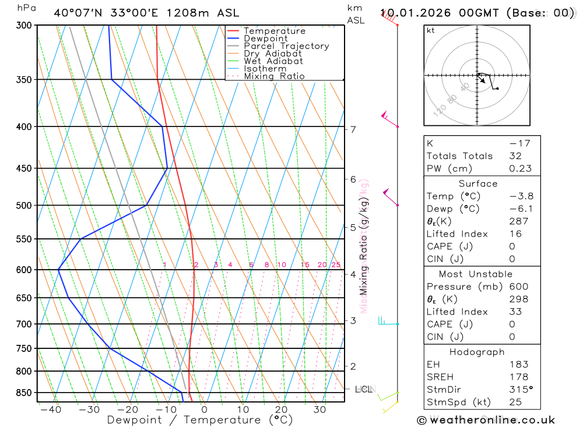Click the '550' pressure level label

(x=24, y=239)
